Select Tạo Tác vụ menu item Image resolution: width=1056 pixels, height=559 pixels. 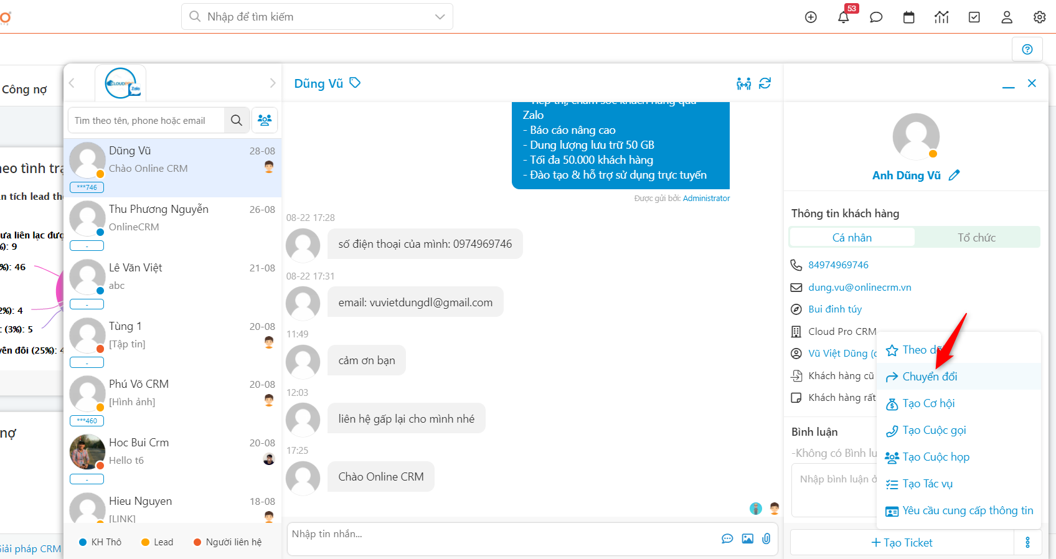(x=959, y=484)
